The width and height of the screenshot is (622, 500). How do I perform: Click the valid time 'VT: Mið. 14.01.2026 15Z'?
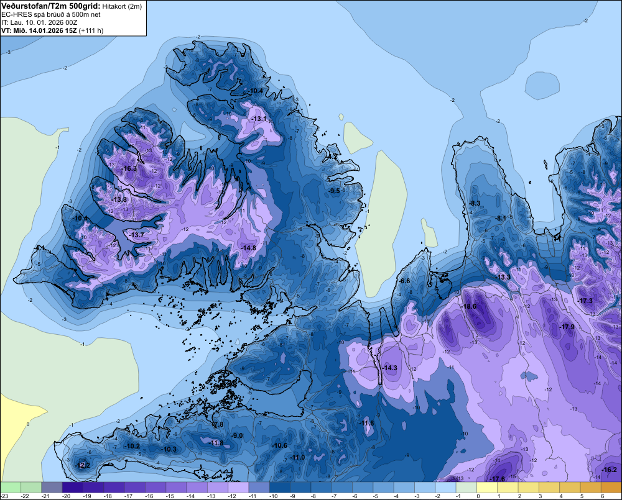(39, 30)
